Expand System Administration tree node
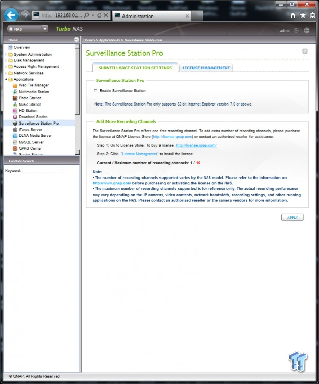 [x=6, y=54]
